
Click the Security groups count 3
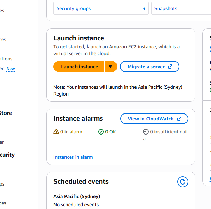point(144,8)
